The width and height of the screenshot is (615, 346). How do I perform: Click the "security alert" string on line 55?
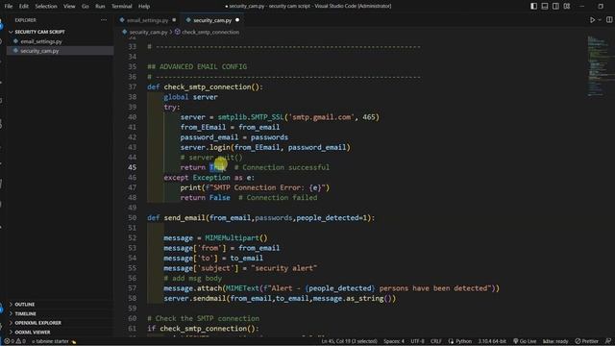tap(284, 268)
